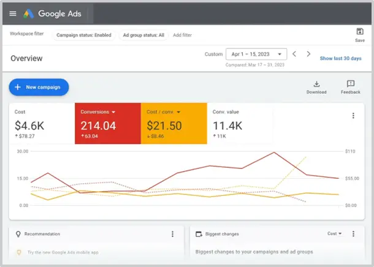This screenshot has height=267, width=374.
Task: Open Cost dropdown in Biggest changes
Action: coord(334,234)
